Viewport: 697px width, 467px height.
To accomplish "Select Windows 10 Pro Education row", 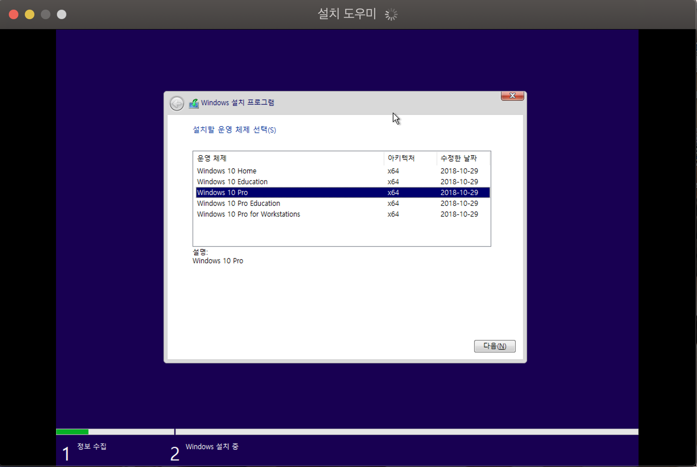I will coord(343,203).
